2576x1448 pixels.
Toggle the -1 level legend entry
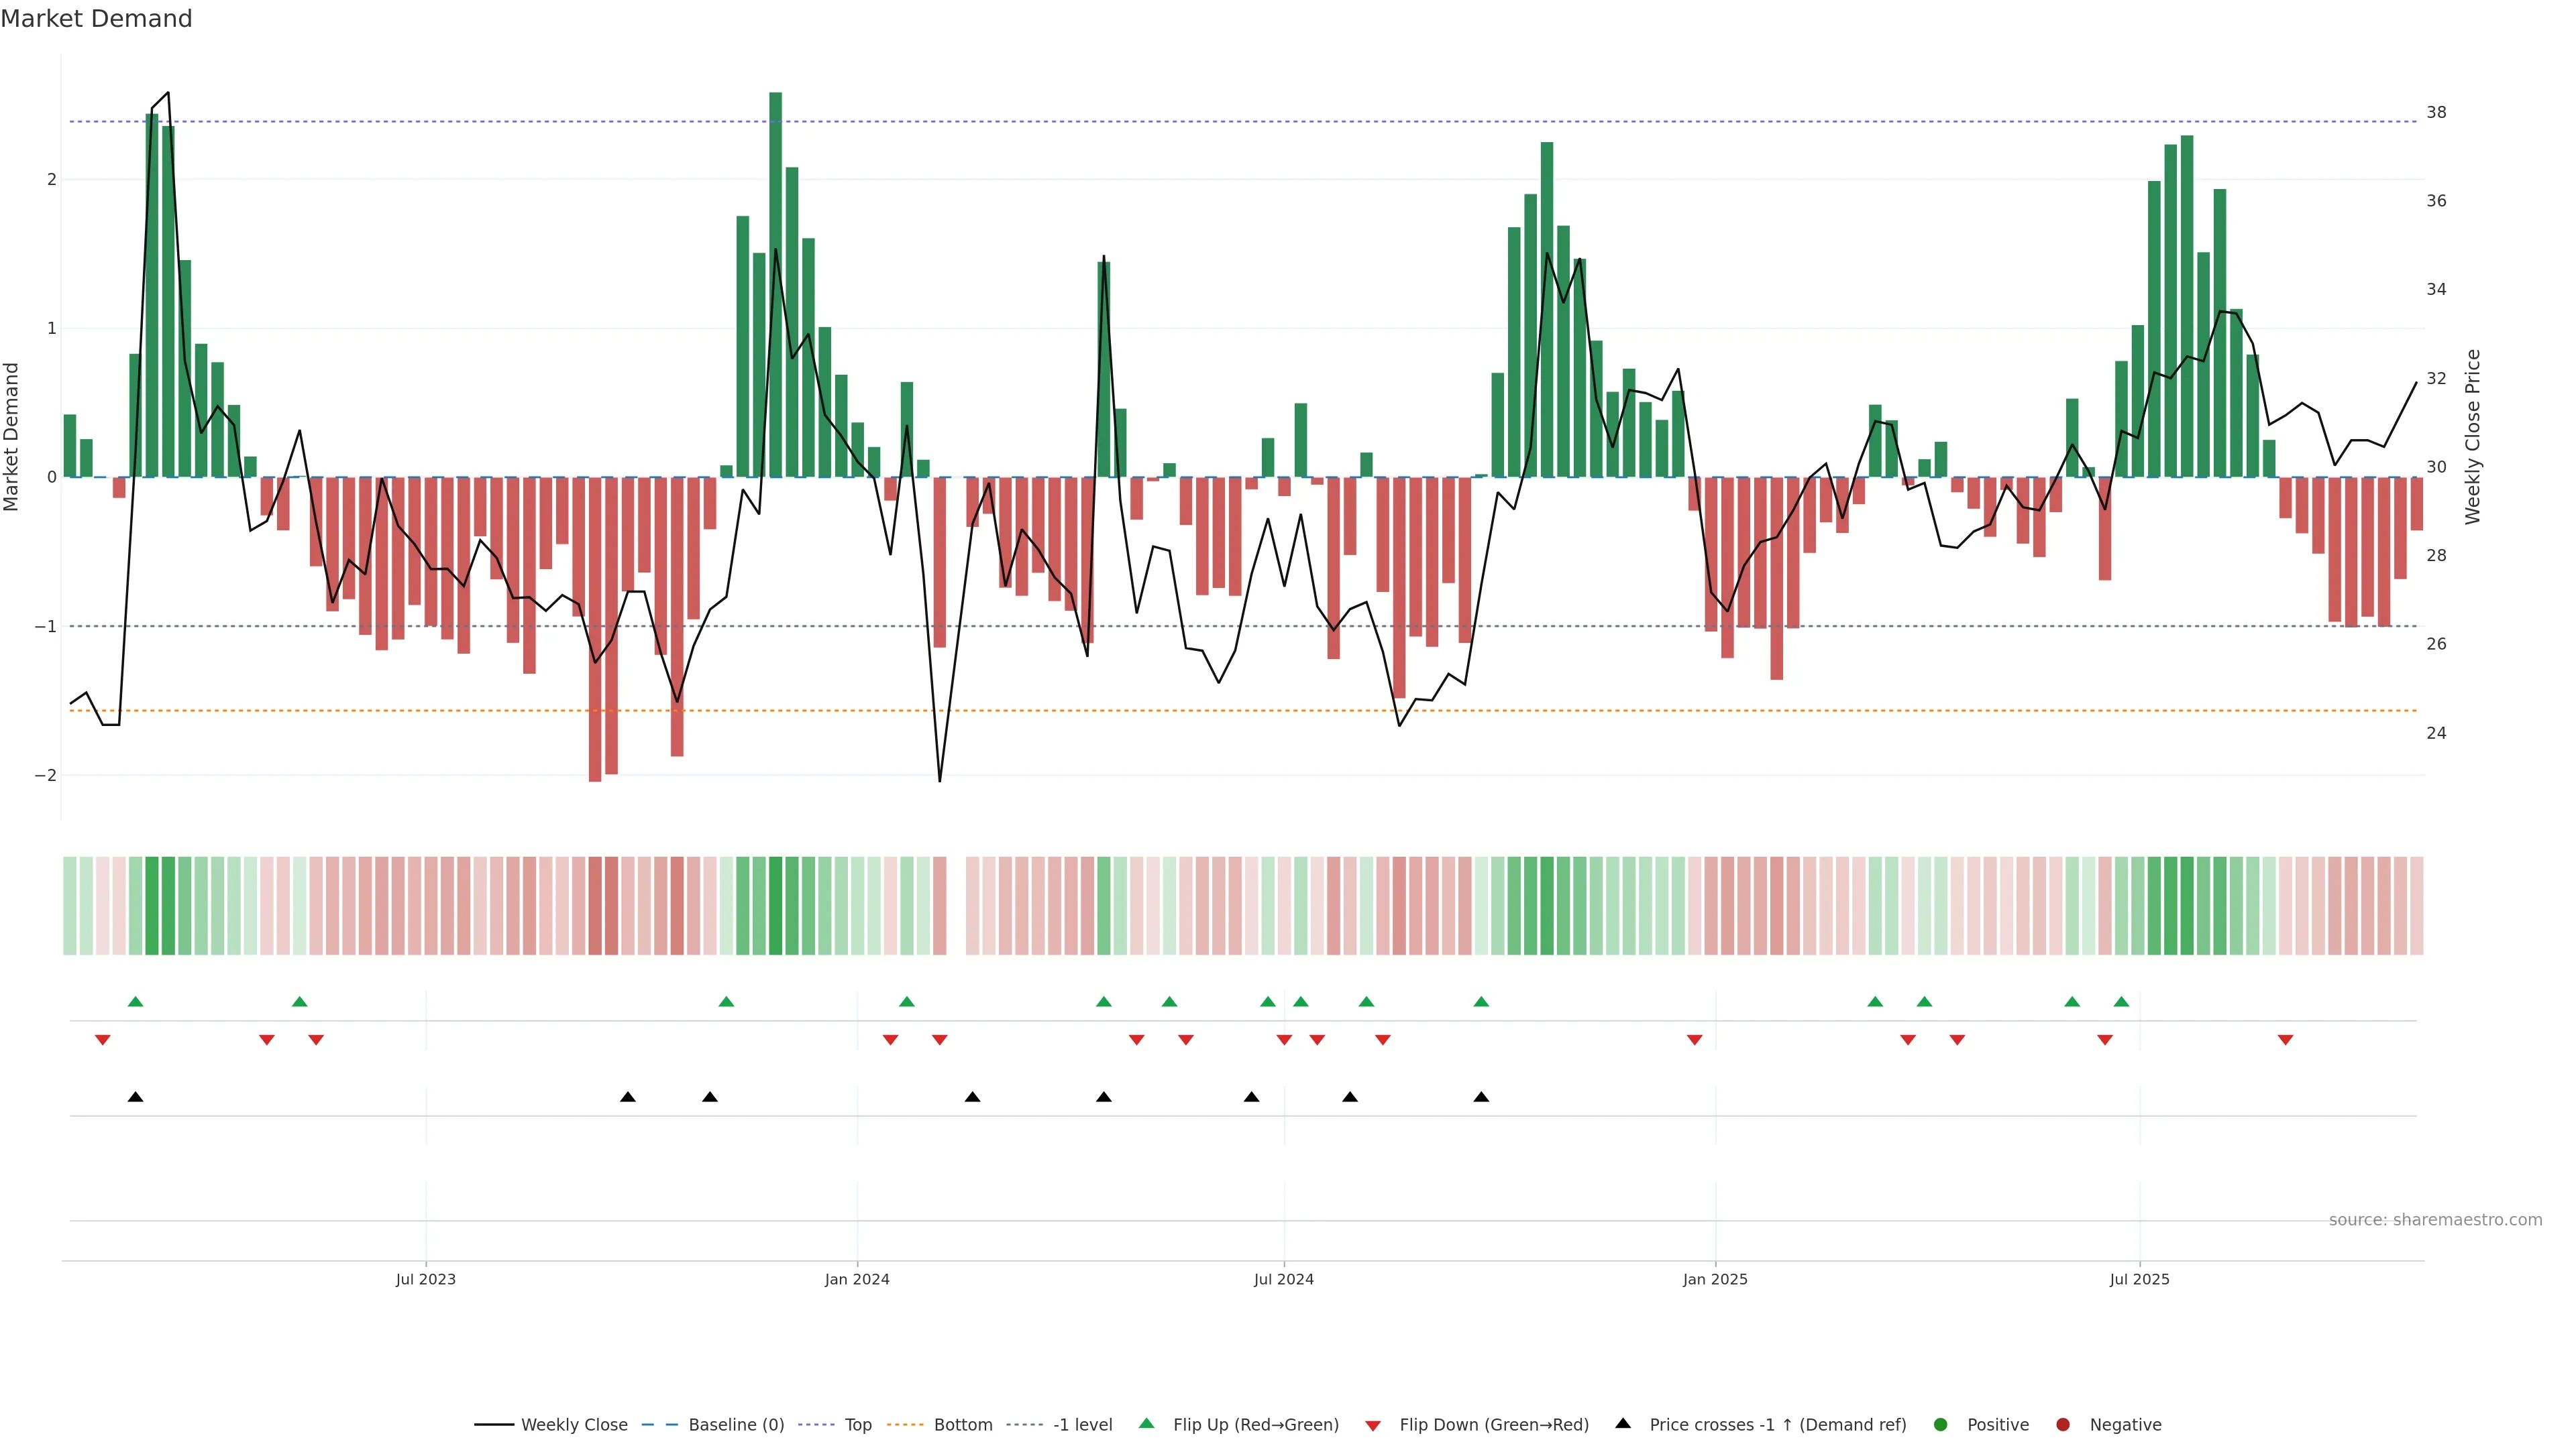click(x=1082, y=1424)
